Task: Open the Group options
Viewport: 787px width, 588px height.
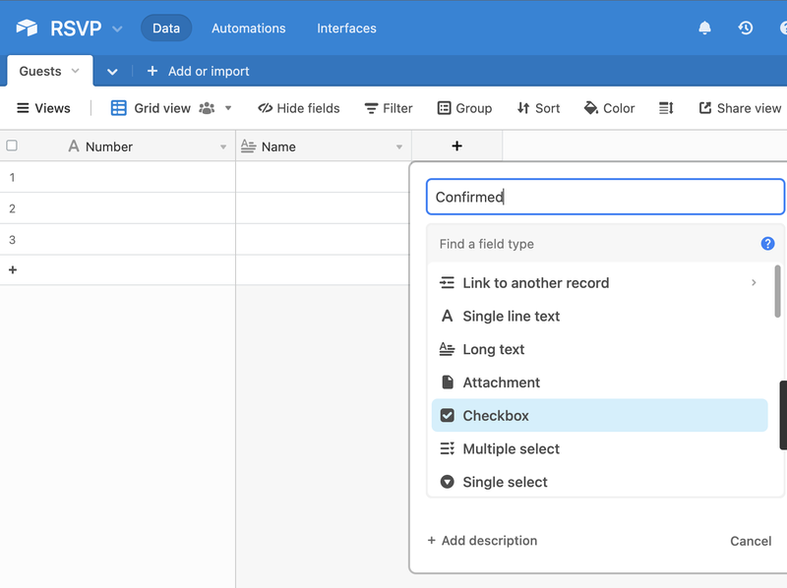Action: coord(464,108)
